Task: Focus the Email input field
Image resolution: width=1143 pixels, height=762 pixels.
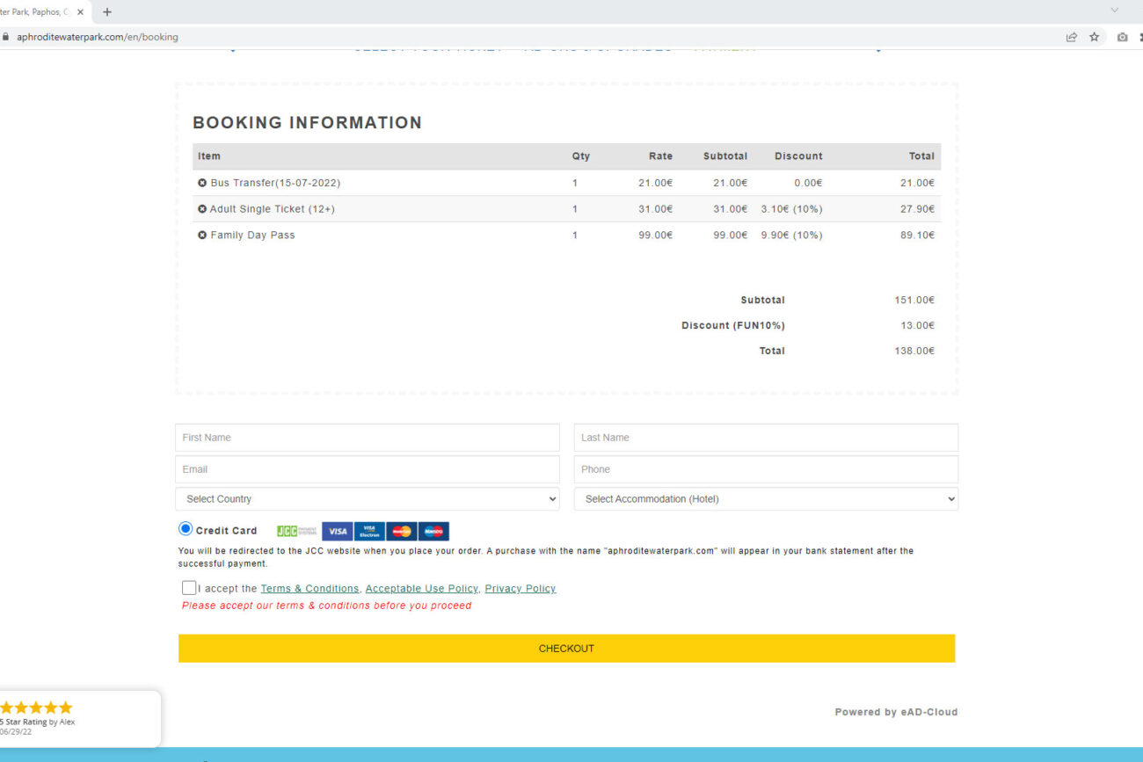Action: (x=368, y=469)
